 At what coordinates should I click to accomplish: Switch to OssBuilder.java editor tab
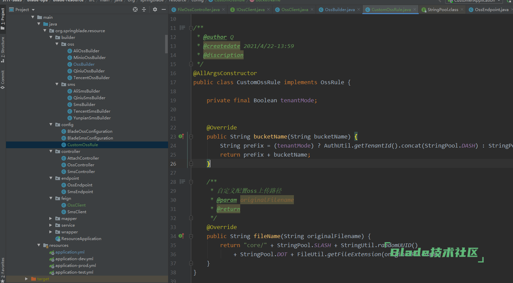[x=340, y=9]
